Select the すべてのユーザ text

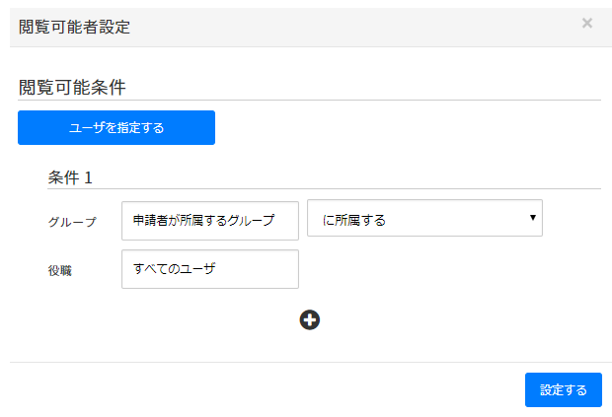click(x=174, y=268)
